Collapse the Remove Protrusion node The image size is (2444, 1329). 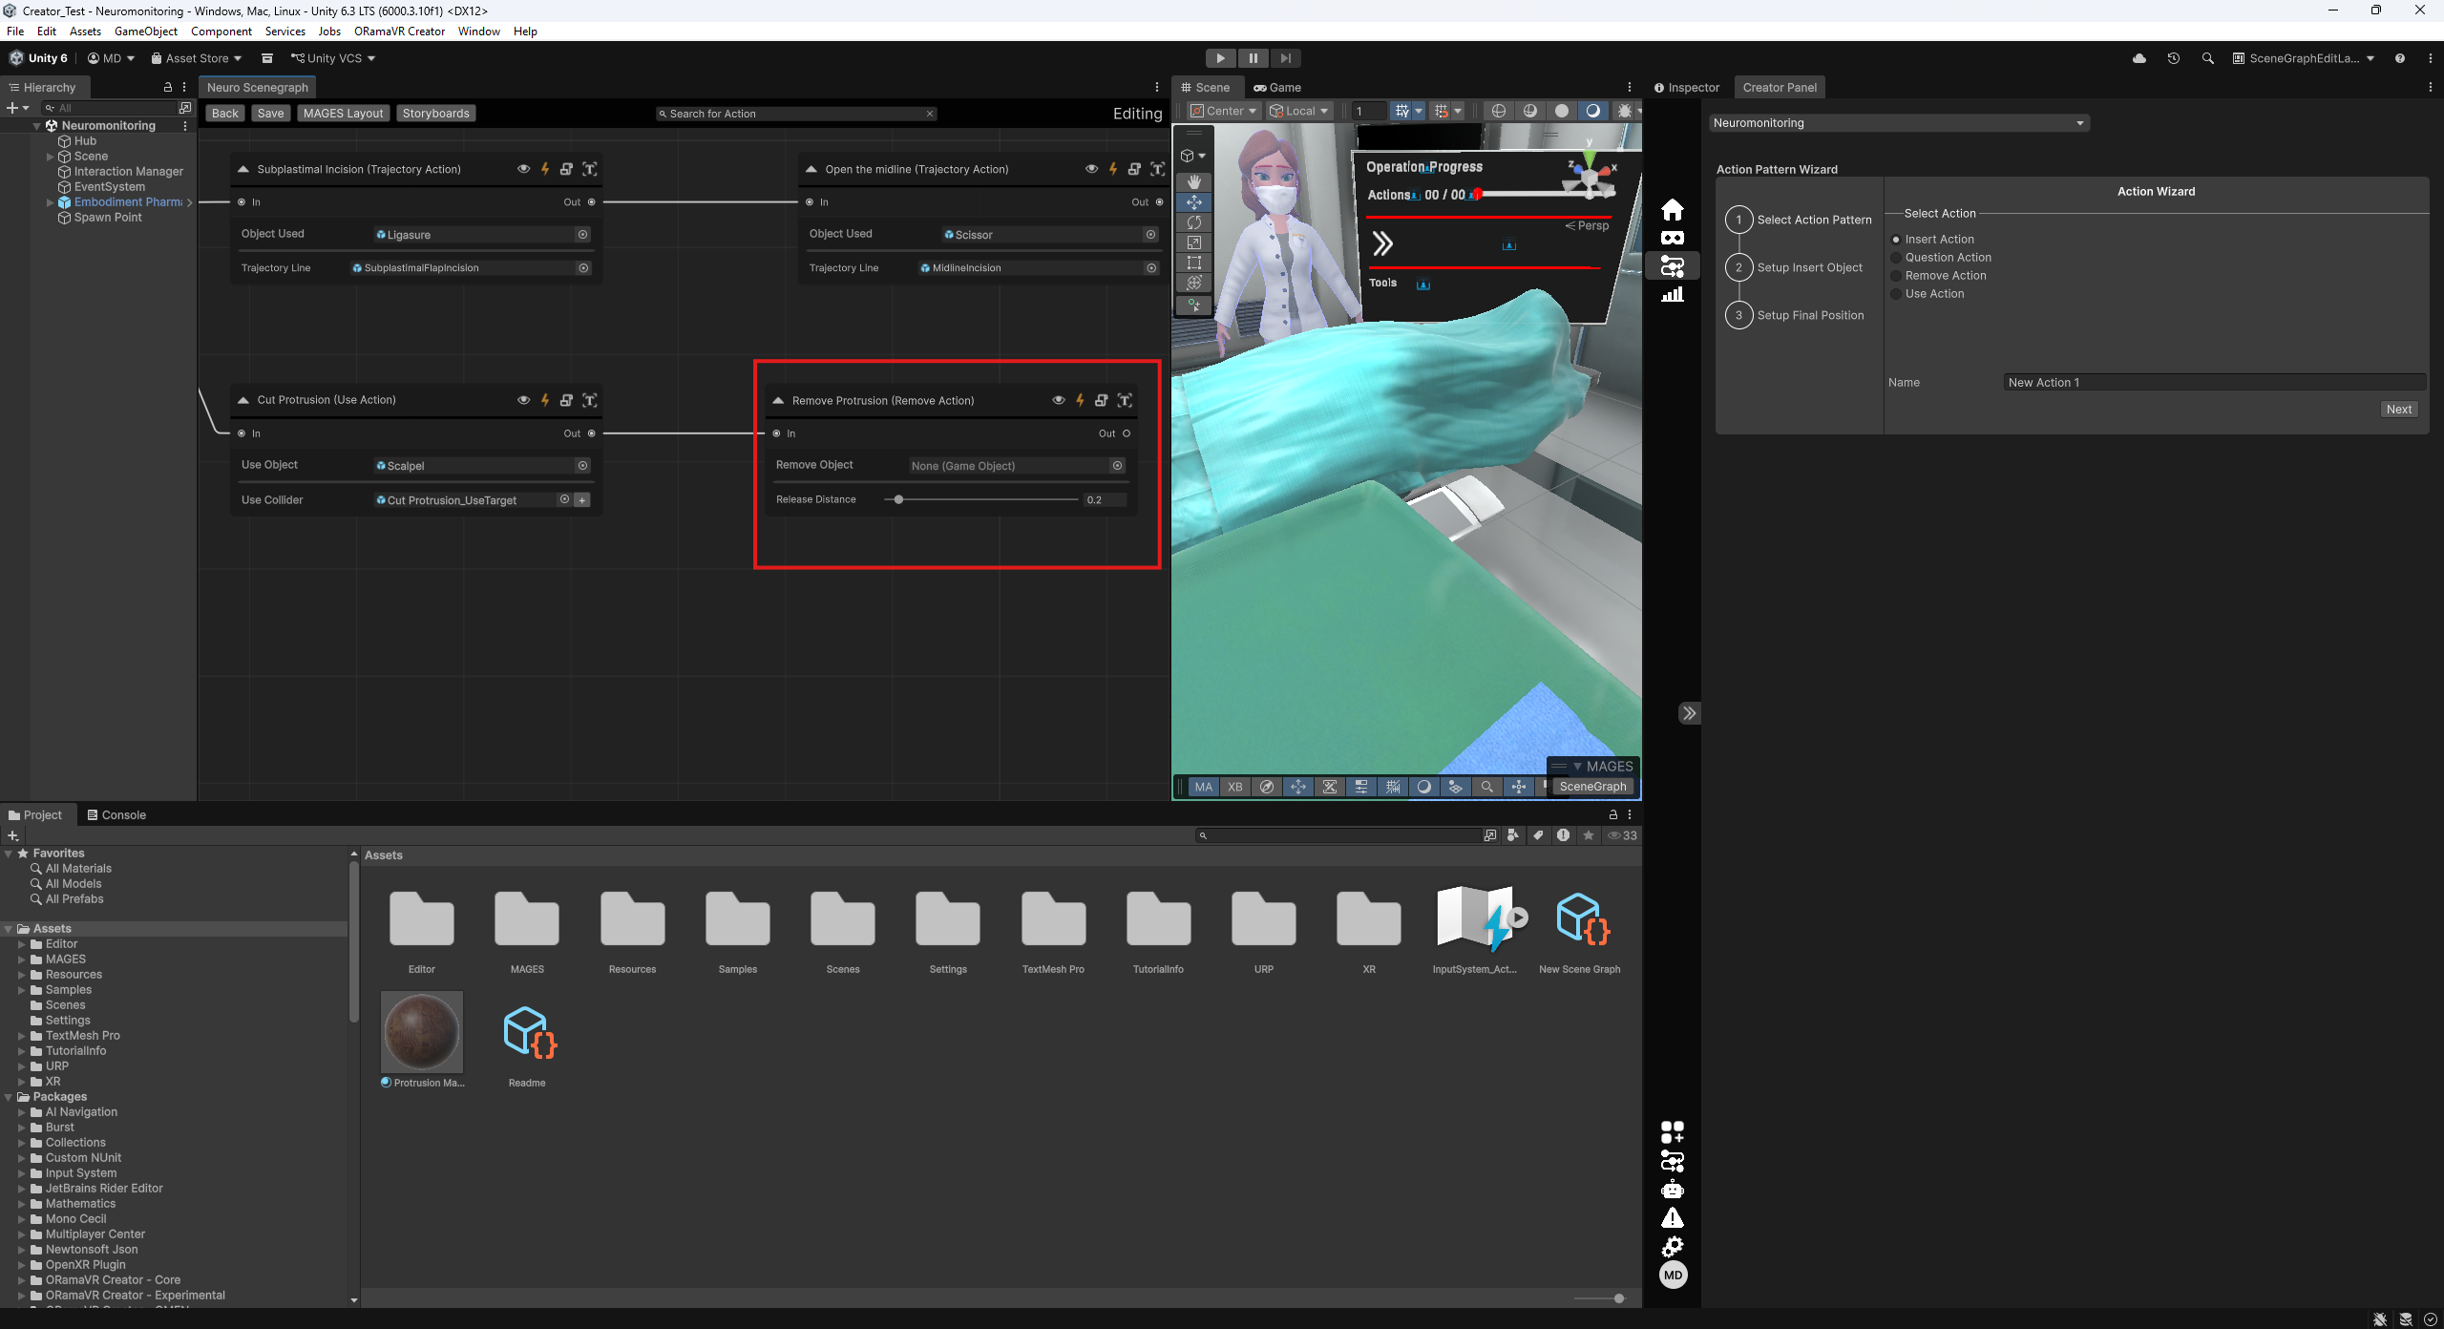(778, 401)
